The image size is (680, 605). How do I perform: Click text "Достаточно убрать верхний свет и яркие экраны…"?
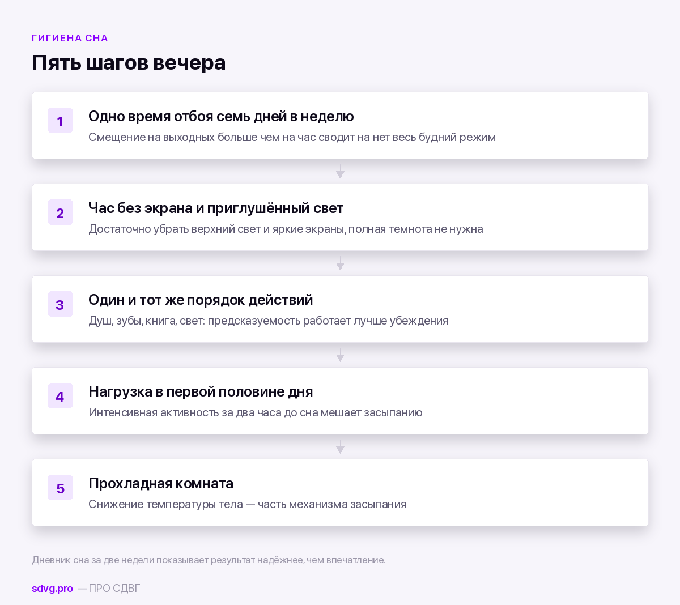pyautogui.click(x=286, y=229)
